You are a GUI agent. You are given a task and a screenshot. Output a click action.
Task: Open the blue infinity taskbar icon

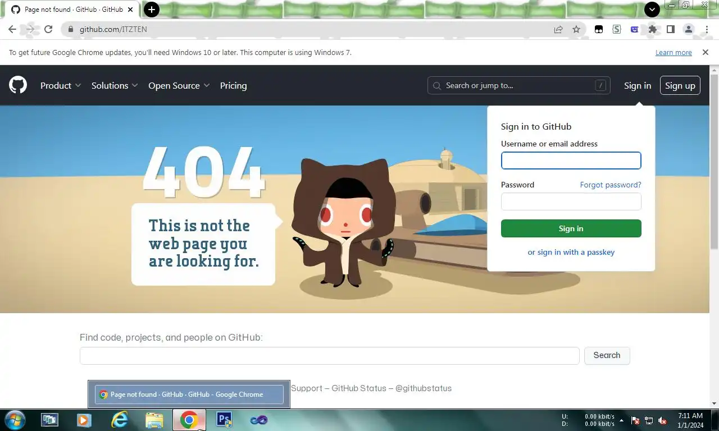pyautogui.click(x=259, y=420)
